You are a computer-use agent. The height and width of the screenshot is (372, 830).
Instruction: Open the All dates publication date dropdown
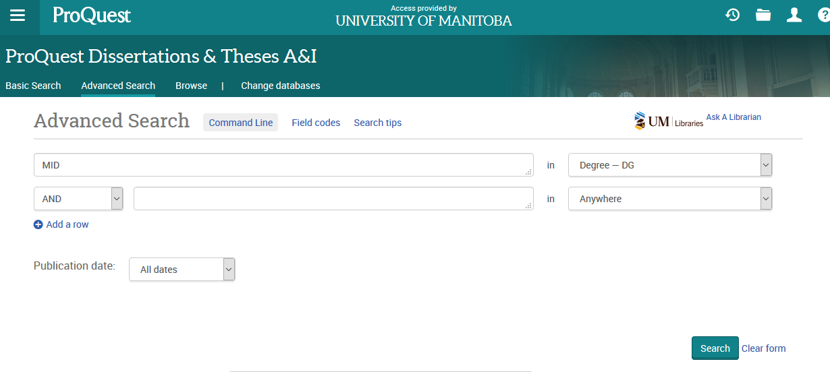click(x=182, y=270)
